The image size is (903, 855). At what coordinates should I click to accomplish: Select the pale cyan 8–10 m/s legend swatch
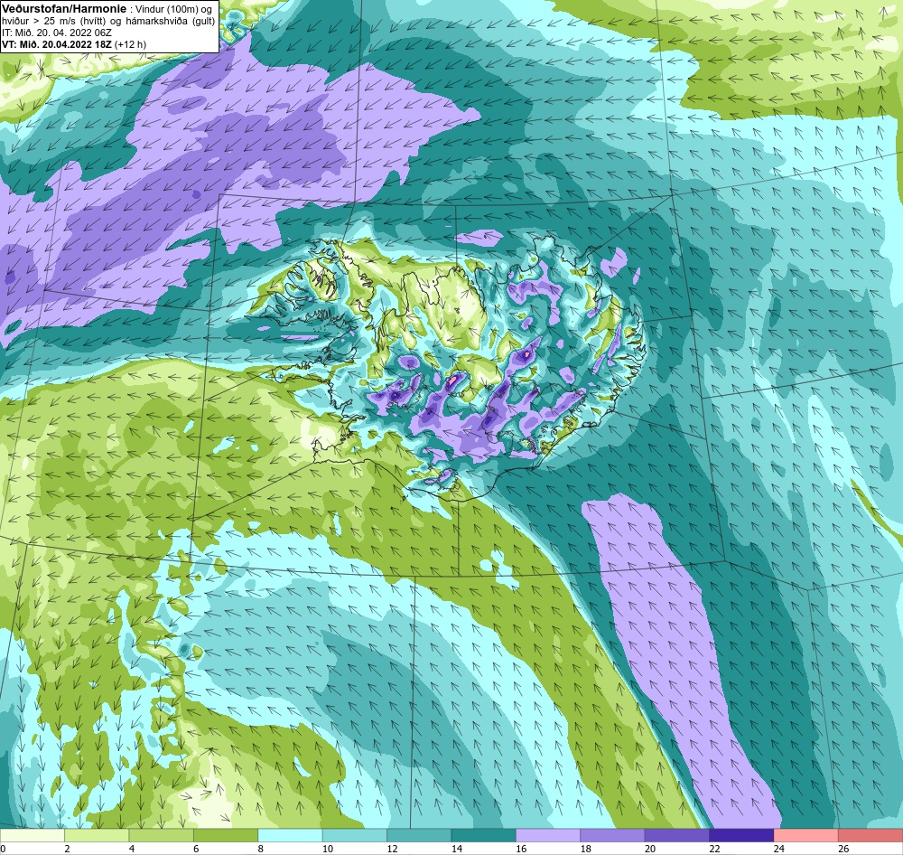290,835
